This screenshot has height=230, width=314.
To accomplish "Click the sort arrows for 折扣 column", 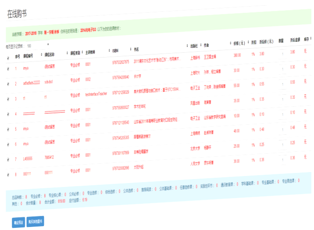I will [x=258, y=43].
